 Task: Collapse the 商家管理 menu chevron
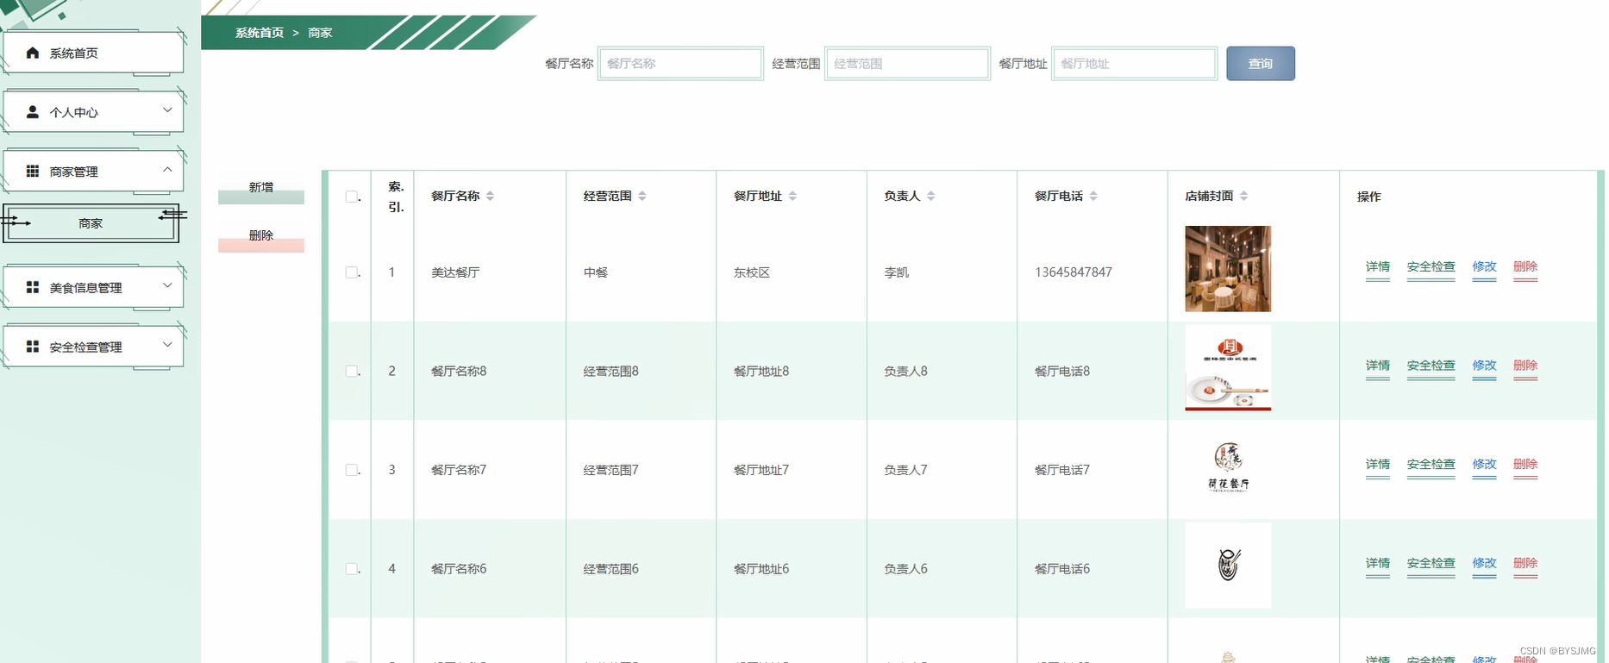[x=167, y=170]
